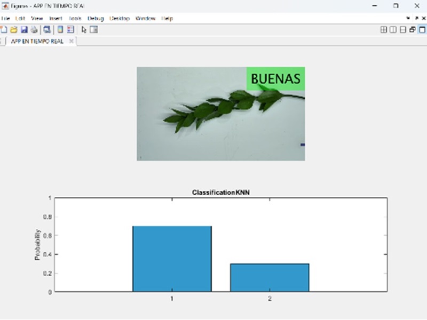Open the small dropdown arrow in the menu row
Image resolution: width=427 pixels, height=320 pixels.
tap(408, 18)
